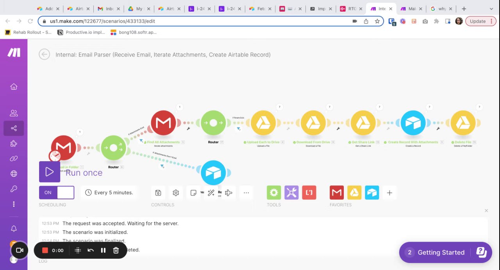500x270 pixels.
Task: Restart recording with undo arrow
Action: pos(91,250)
